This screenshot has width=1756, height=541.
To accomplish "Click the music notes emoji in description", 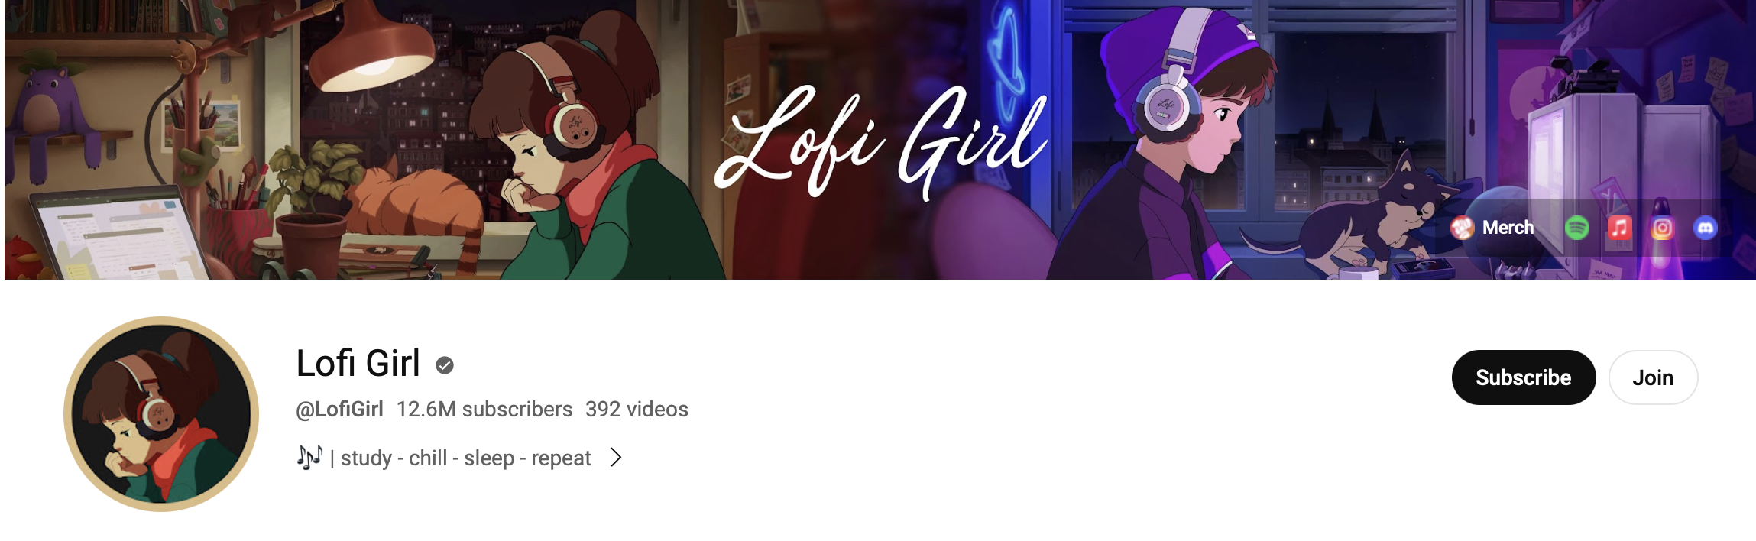I will coord(309,457).
